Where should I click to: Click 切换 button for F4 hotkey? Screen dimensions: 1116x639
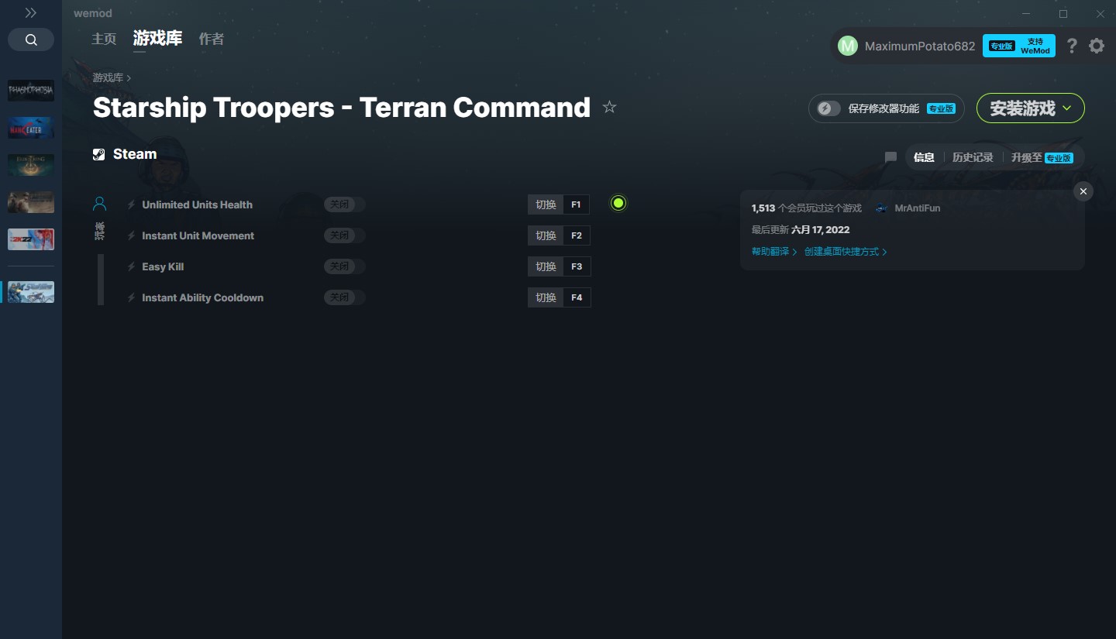pyautogui.click(x=546, y=297)
